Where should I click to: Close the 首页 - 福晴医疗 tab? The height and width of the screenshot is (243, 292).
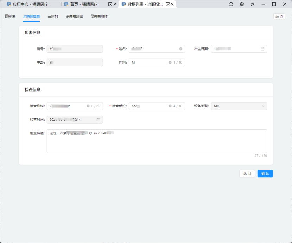[115, 4]
